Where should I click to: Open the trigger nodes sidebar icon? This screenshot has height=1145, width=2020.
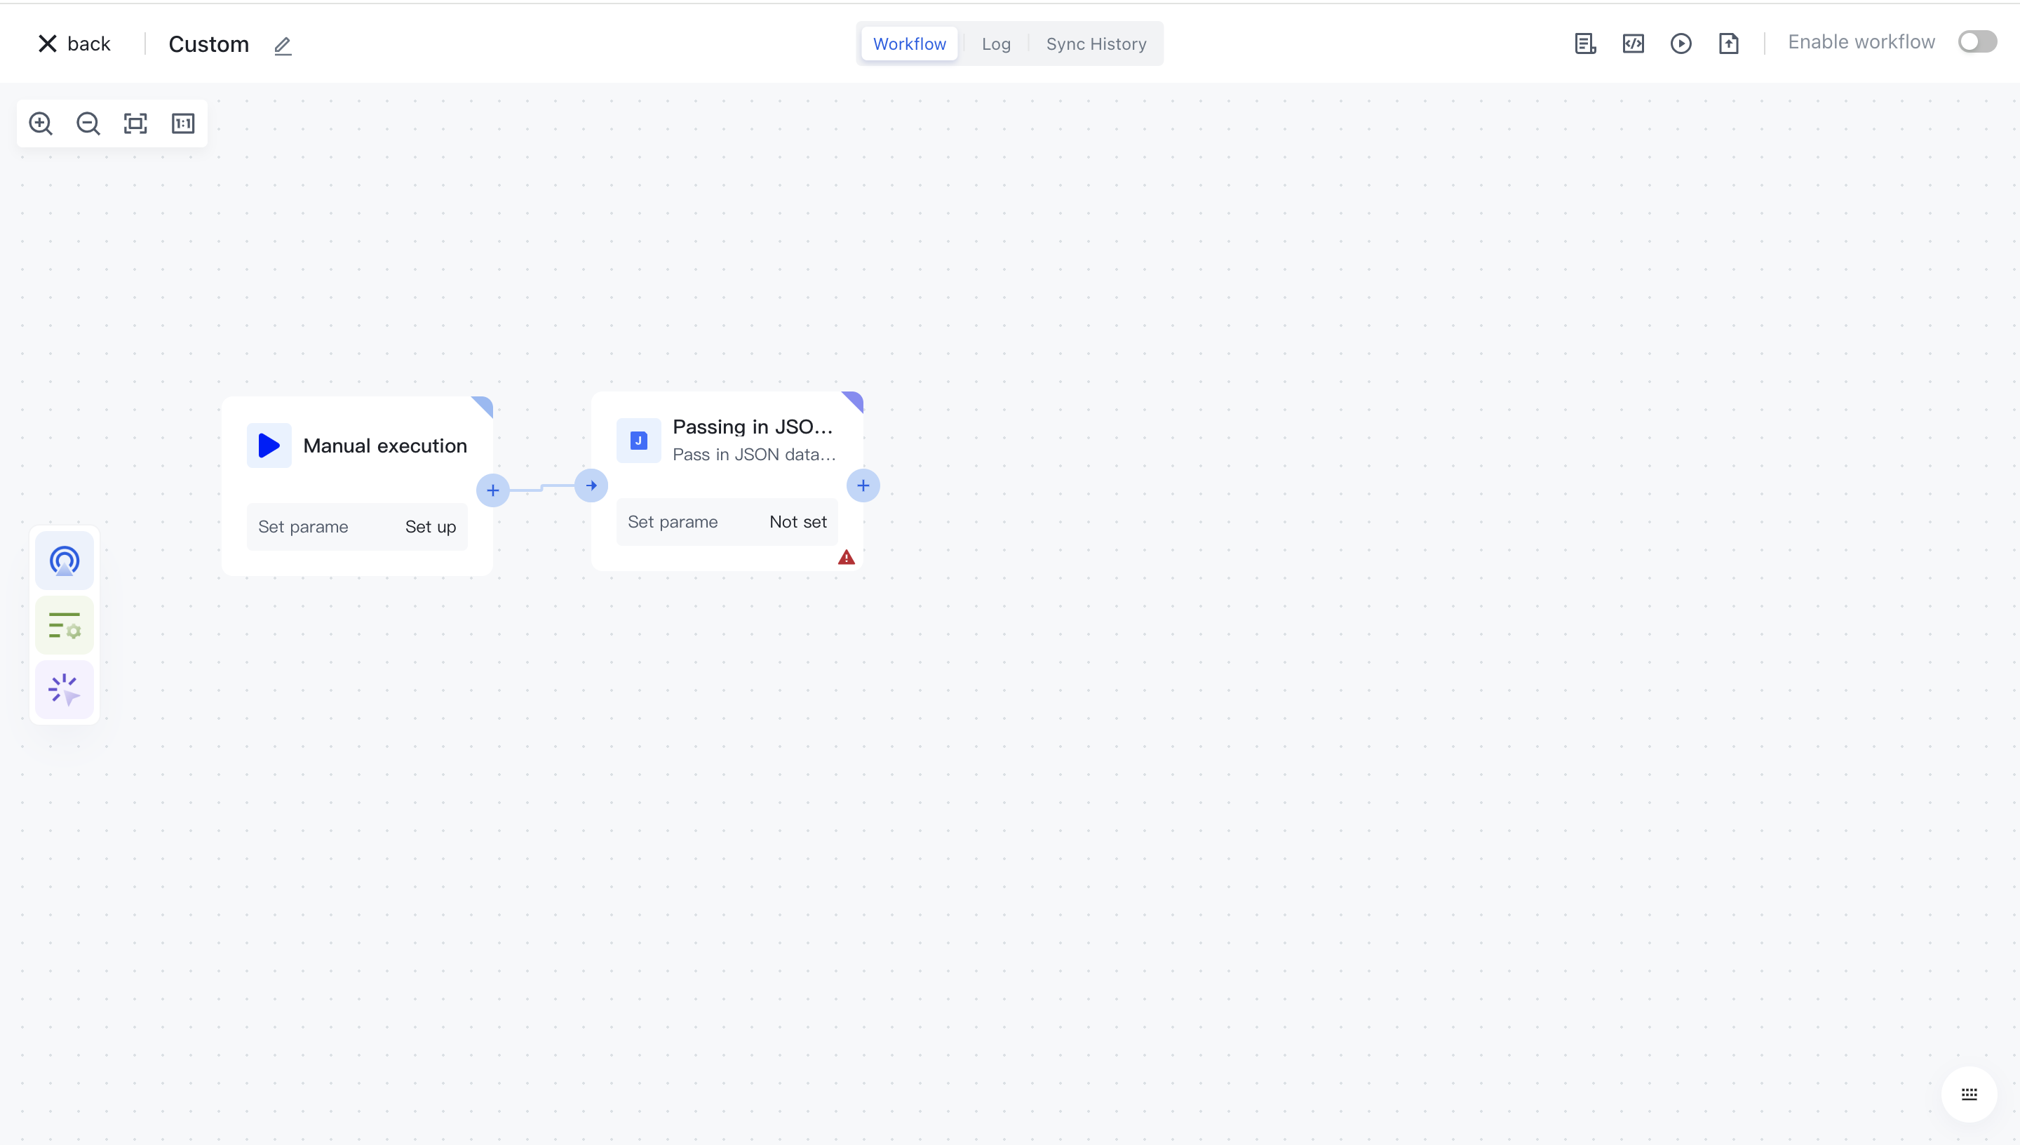tap(65, 561)
